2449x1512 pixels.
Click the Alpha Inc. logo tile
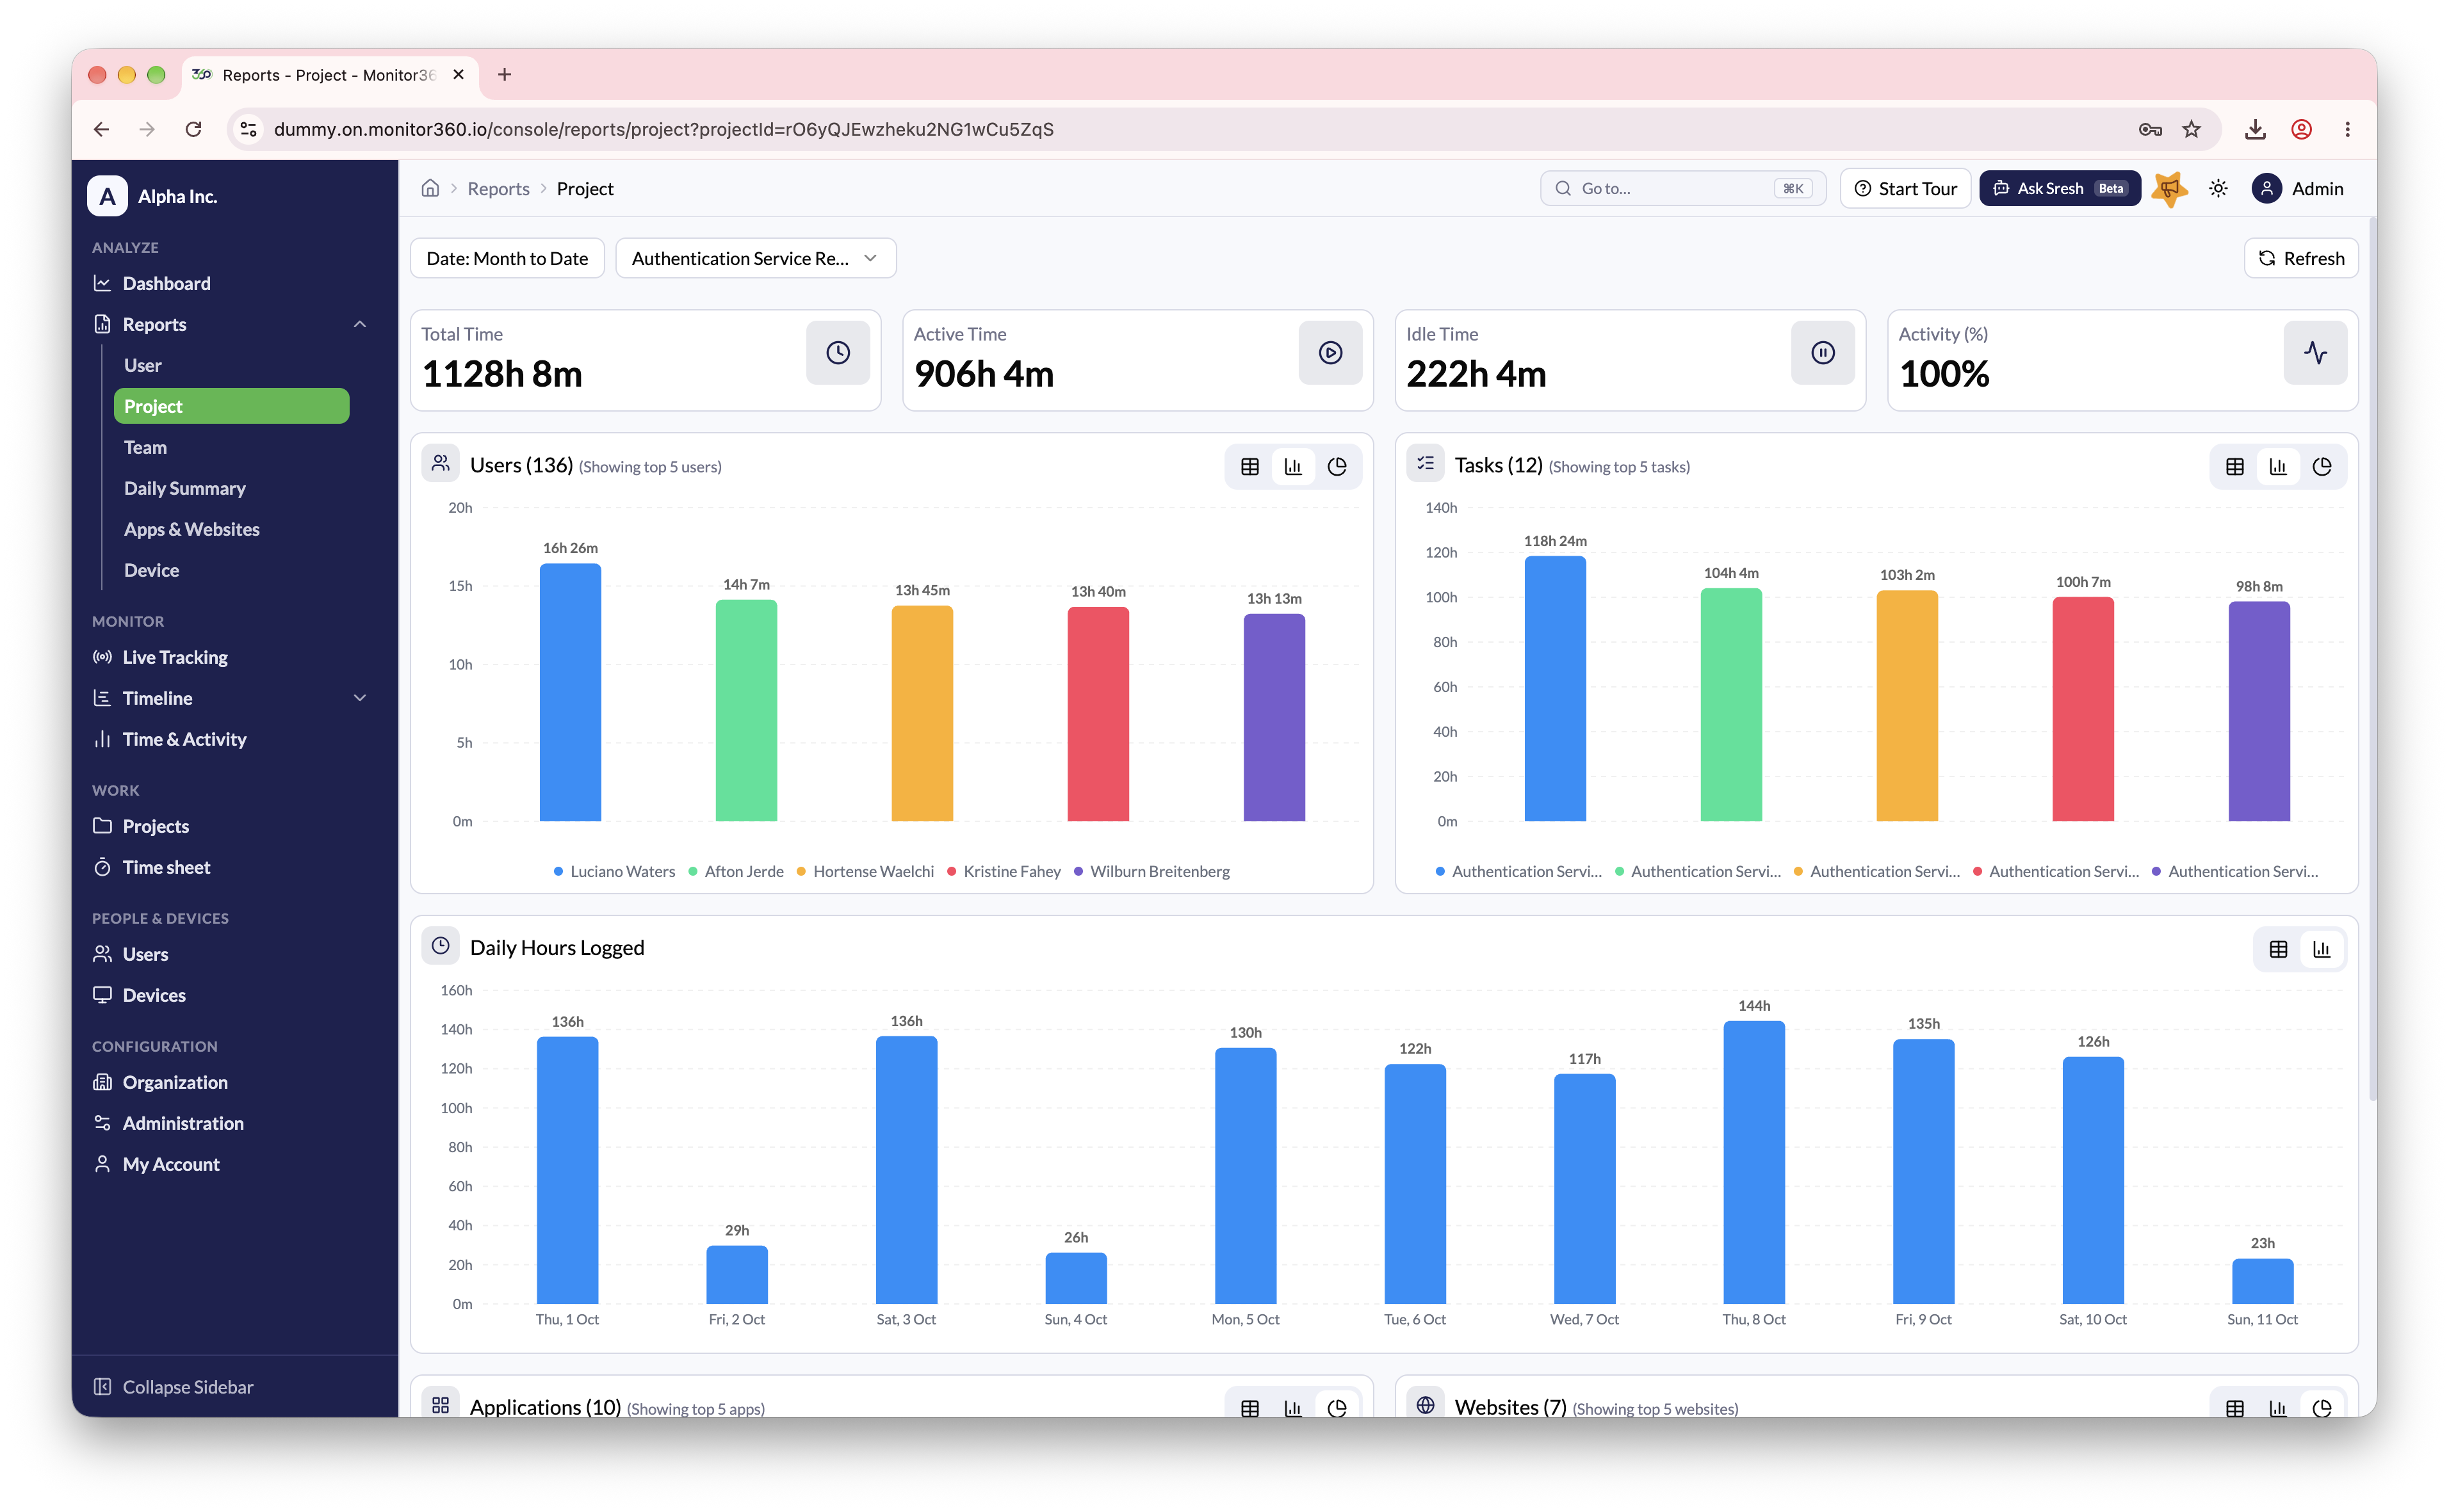point(107,196)
